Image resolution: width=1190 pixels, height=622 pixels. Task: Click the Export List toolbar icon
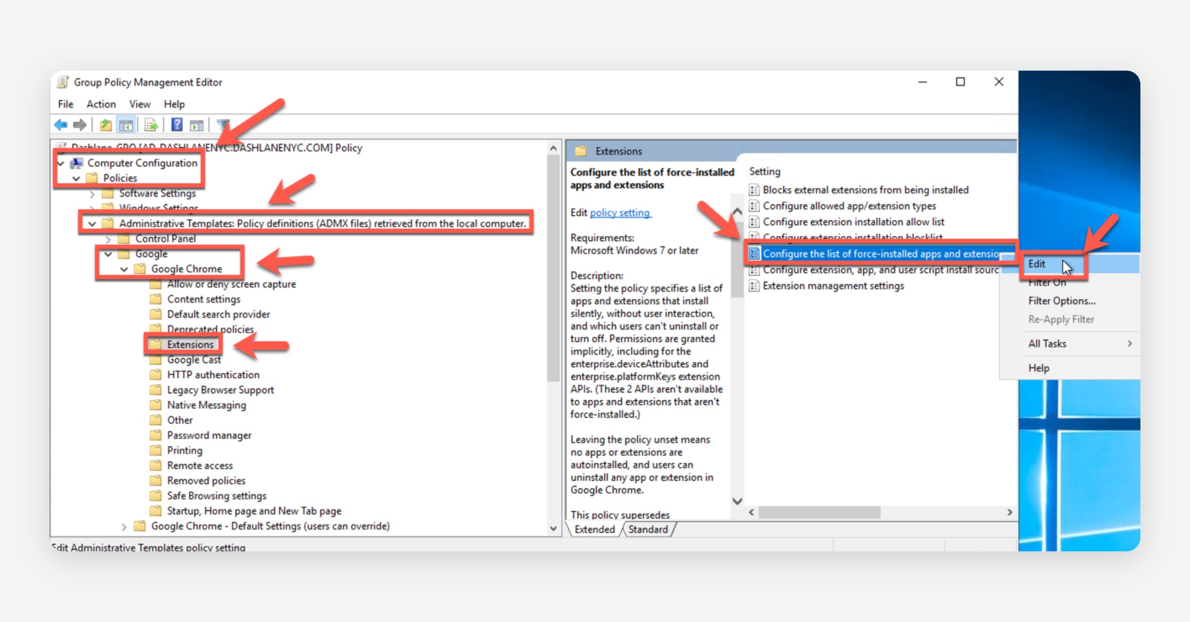151,125
